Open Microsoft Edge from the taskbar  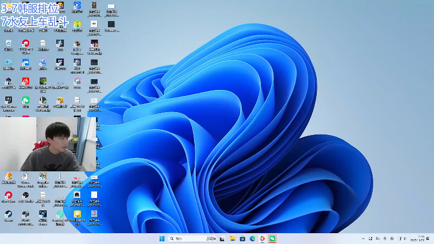252,239
